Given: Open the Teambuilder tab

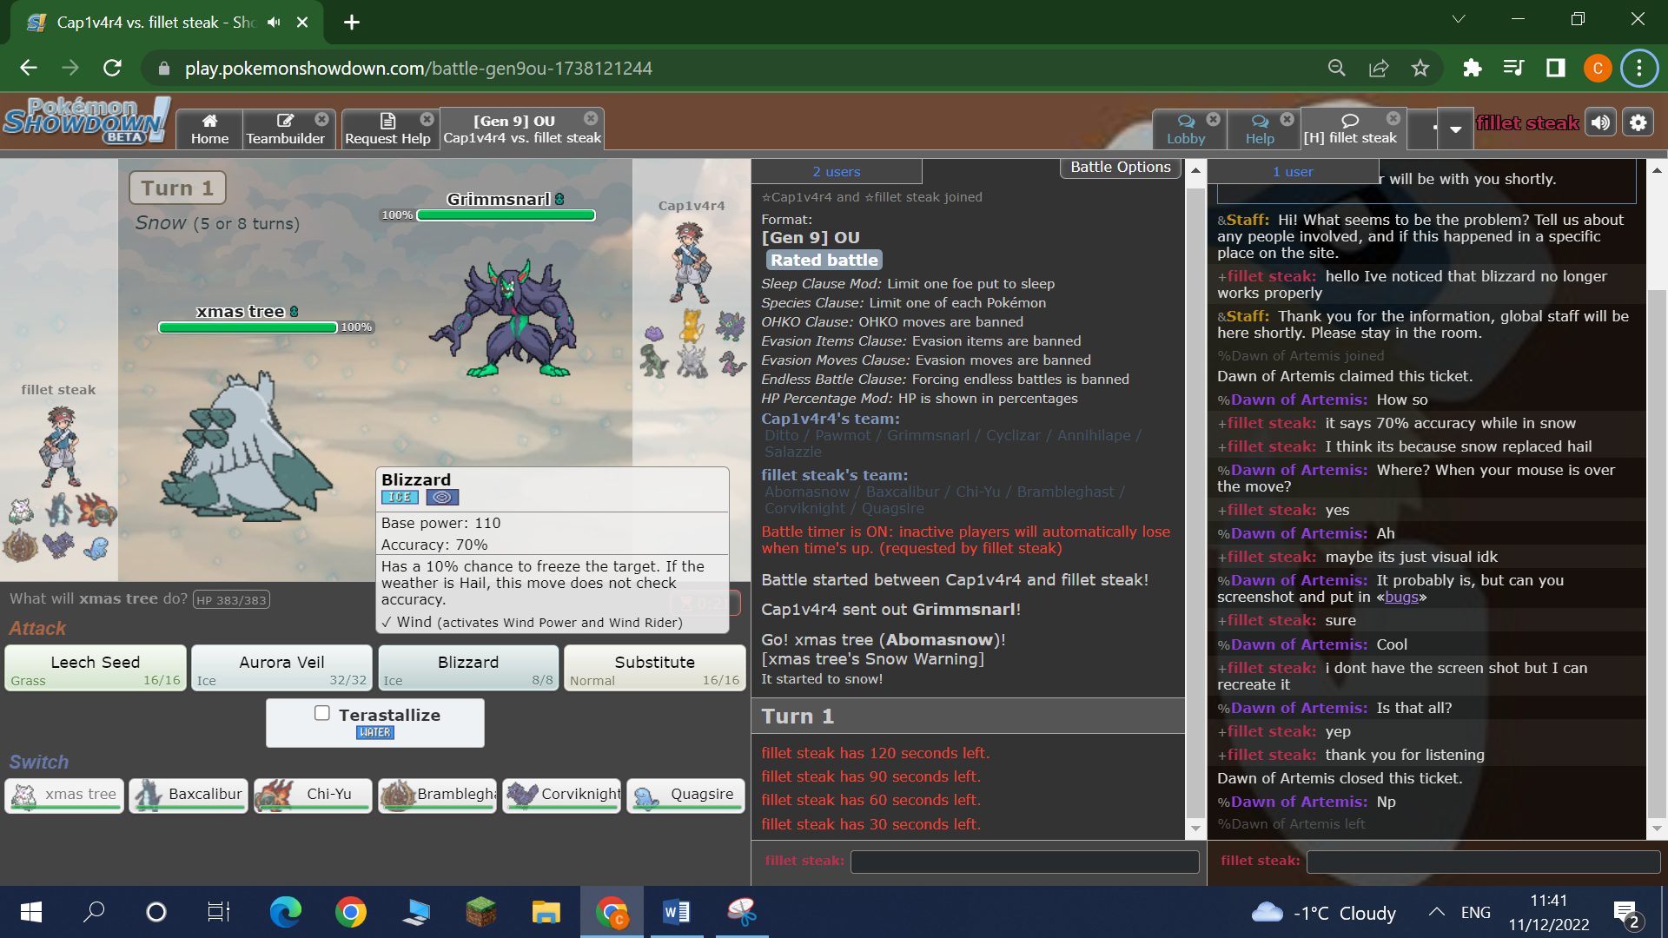Looking at the screenshot, I should tap(285, 129).
